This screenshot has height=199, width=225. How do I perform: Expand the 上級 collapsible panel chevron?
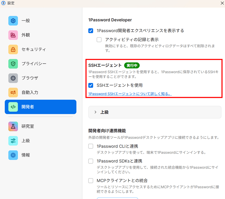tap(96, 112)
